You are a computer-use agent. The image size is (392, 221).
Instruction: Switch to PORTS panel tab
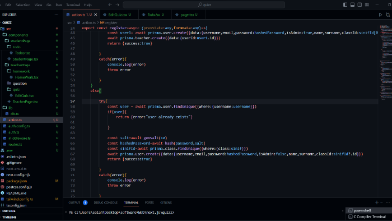click(x=150, y=202)
